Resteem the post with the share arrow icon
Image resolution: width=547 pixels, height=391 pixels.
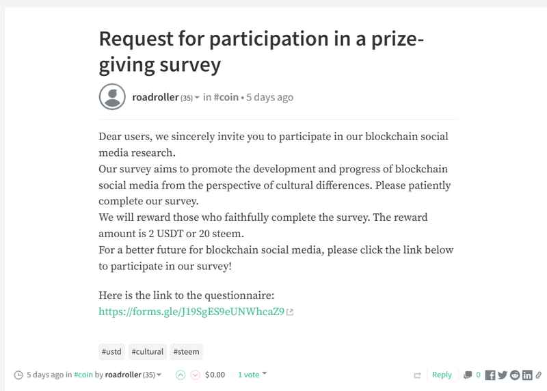pyautogui.click(x=417, y=375)
